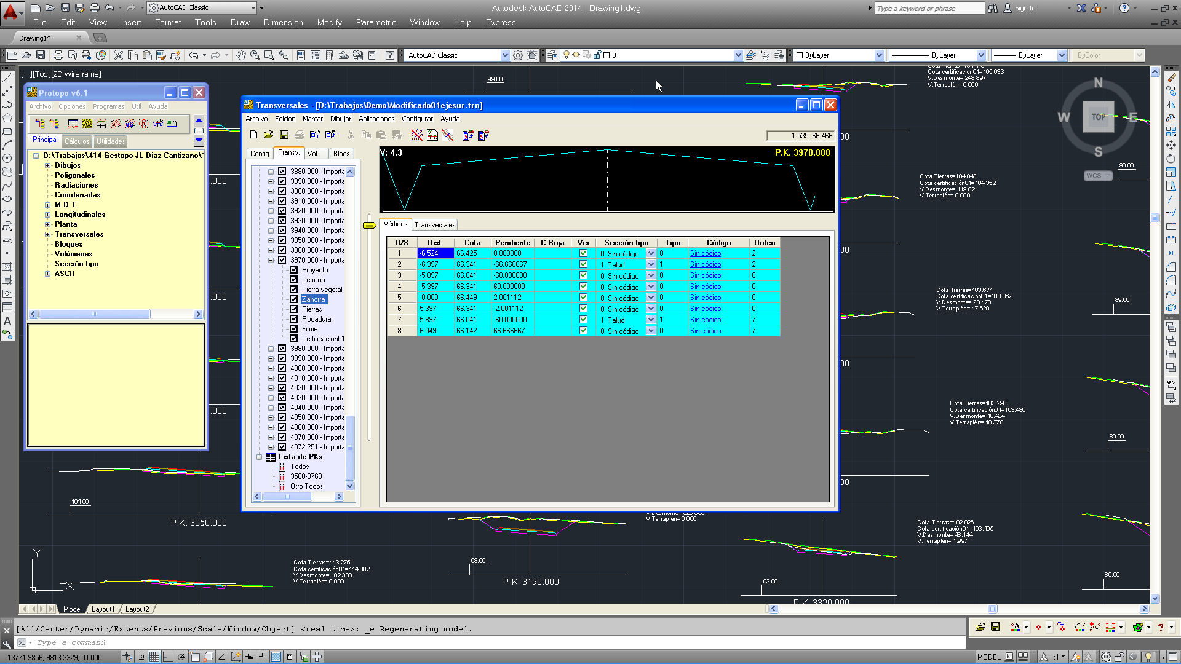Click the Type a keyword or phrase search box
The height and width of the screenshot is (664, 1181).
point(929,8)
